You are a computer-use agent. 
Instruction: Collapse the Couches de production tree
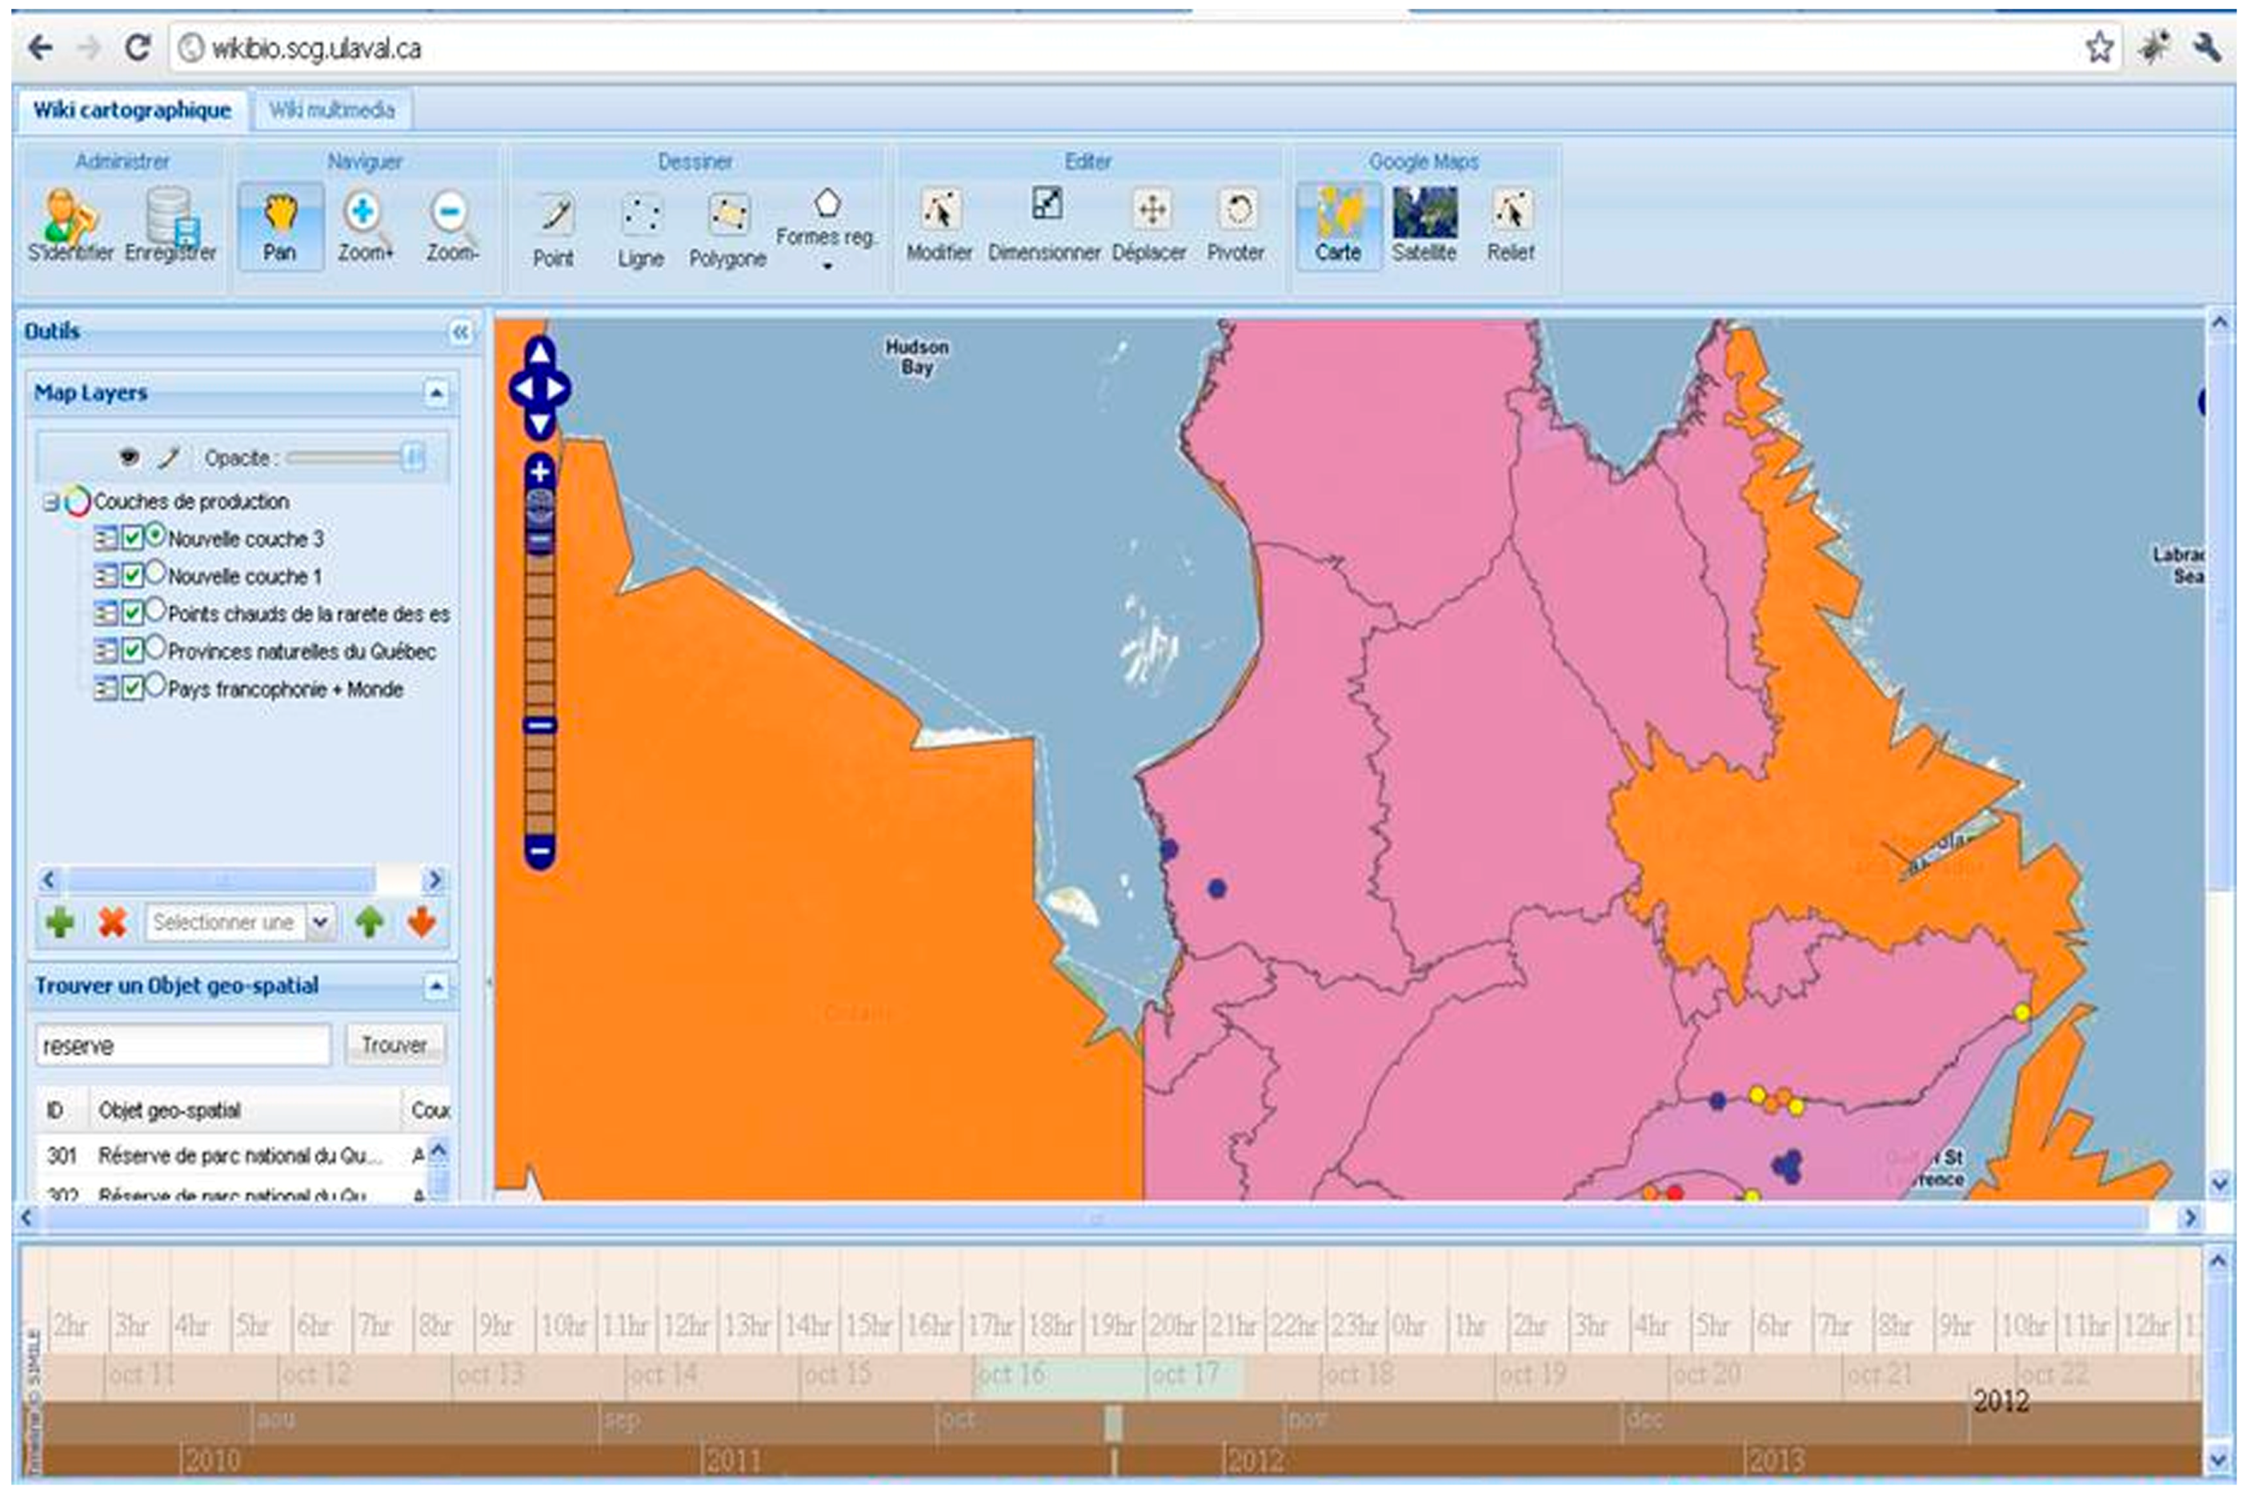tap(50, 502)
